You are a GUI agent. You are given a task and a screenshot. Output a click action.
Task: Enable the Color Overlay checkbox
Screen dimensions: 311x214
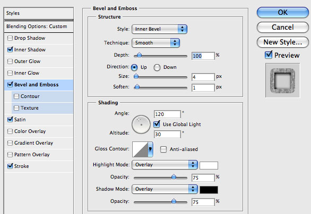click(x=10, y=131)
